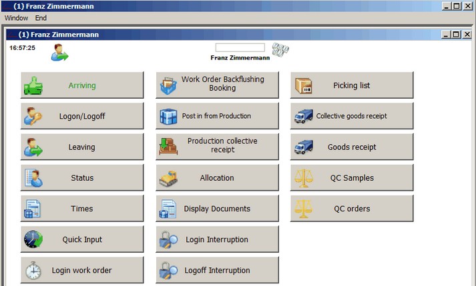
Task: Open the End menu
Action: coord(41,18)
